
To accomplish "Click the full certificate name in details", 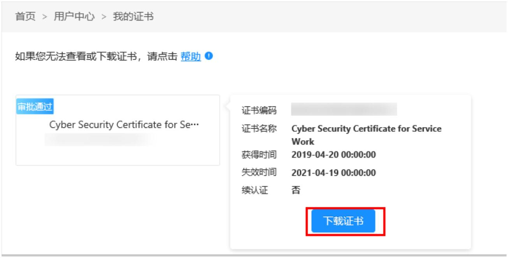I will (366, 129).
